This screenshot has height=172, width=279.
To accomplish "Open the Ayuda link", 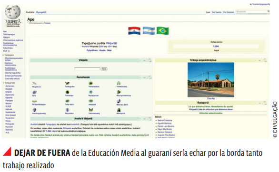I will click(102, 50).
